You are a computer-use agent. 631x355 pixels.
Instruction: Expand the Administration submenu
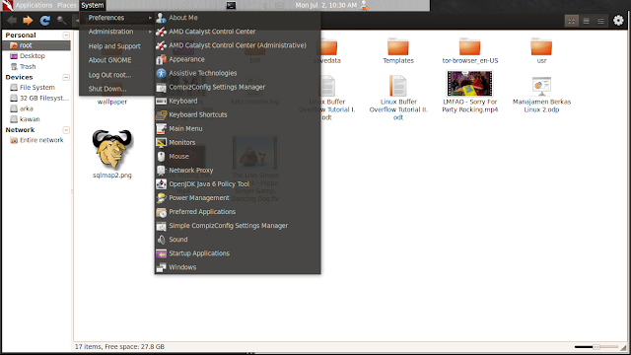[x=116, y=32]
